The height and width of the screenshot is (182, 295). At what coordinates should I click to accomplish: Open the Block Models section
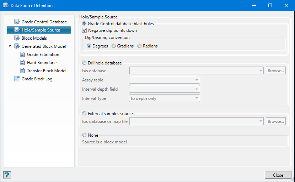point(34,38)
